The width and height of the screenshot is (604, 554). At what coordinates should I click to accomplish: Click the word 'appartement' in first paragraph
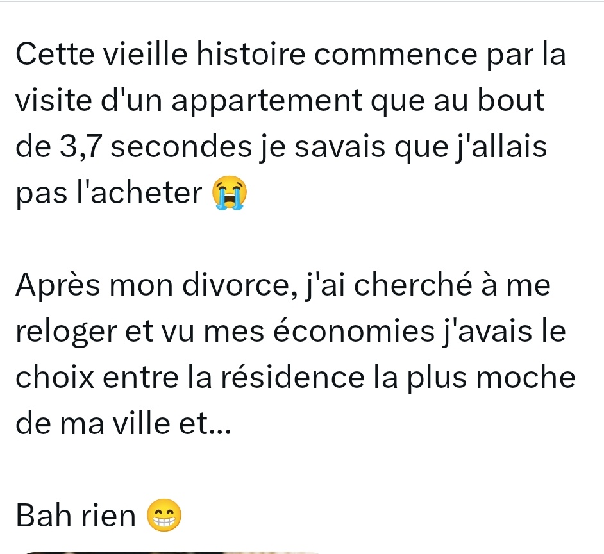(x=267, y=101)
